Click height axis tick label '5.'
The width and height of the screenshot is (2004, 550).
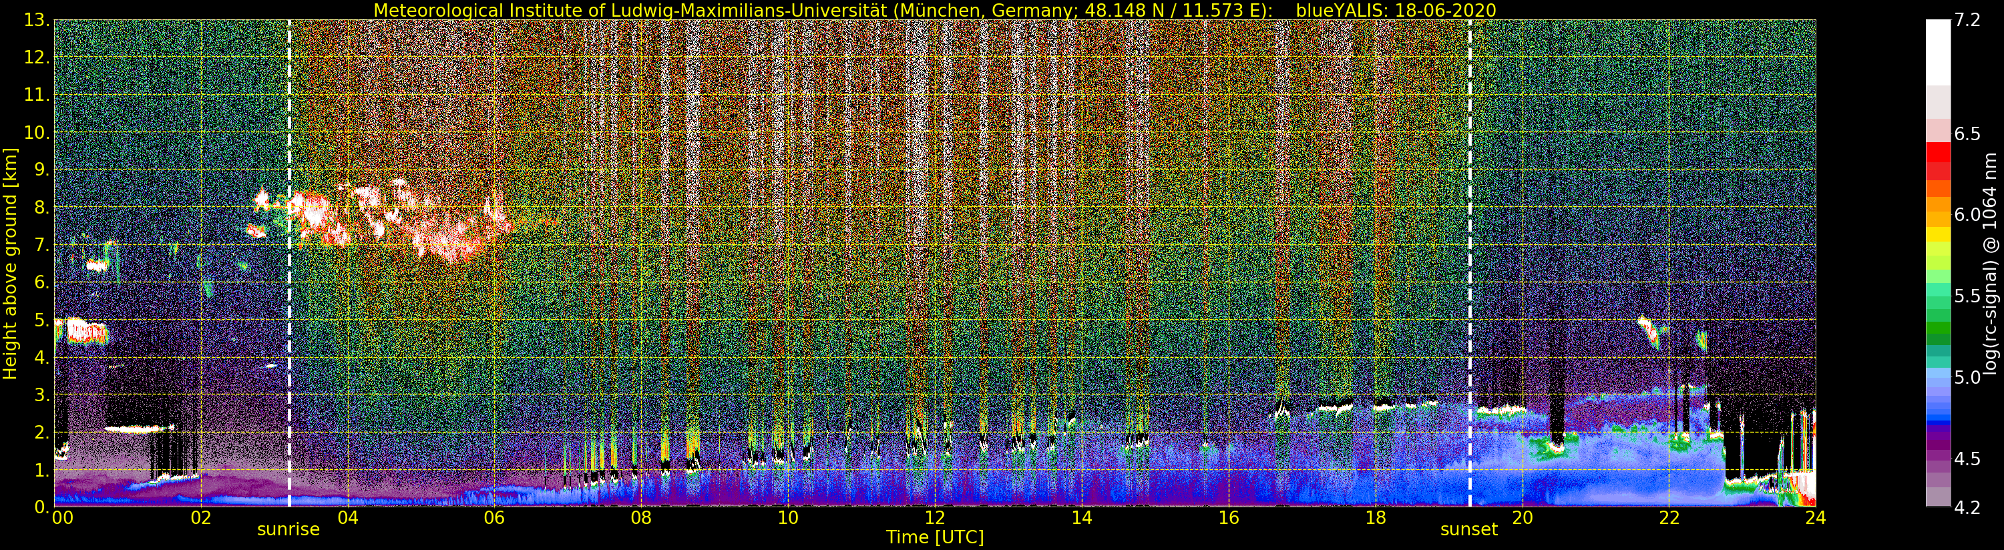point(42,320)
